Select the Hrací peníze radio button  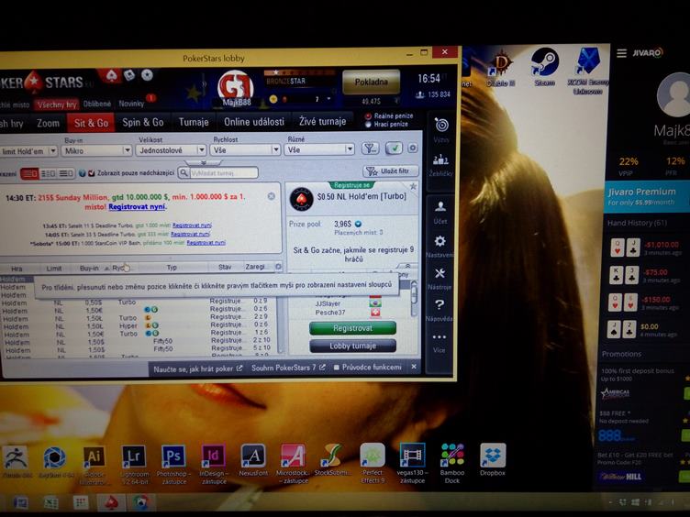(368, 125)
